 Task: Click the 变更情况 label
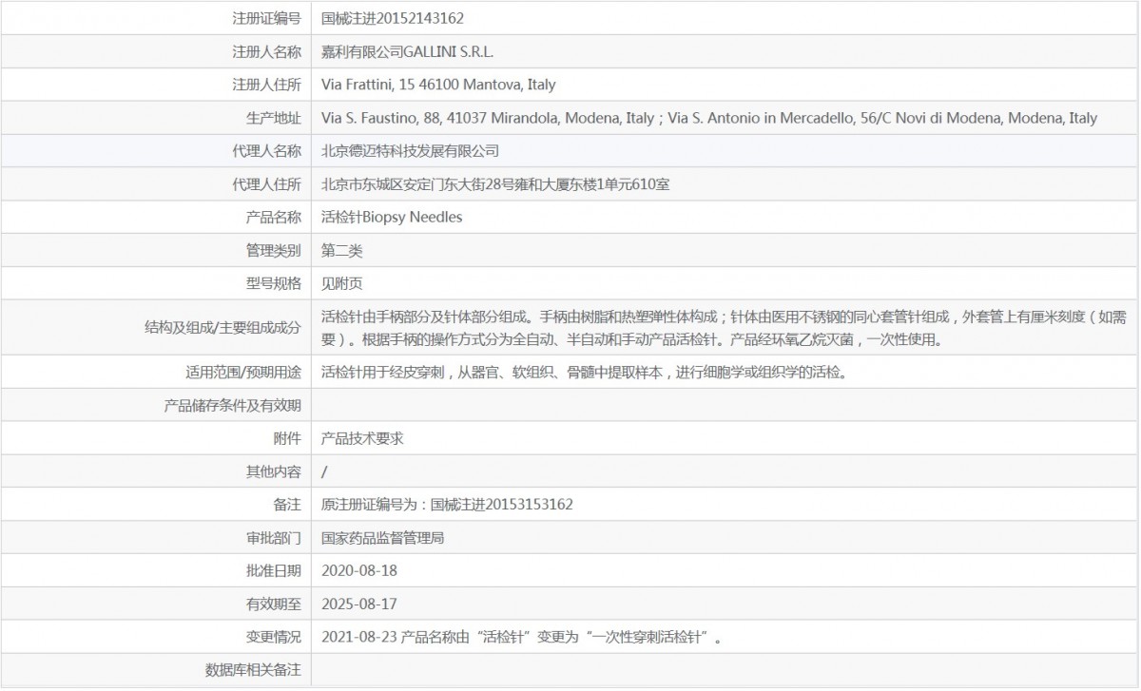point(273,637)
